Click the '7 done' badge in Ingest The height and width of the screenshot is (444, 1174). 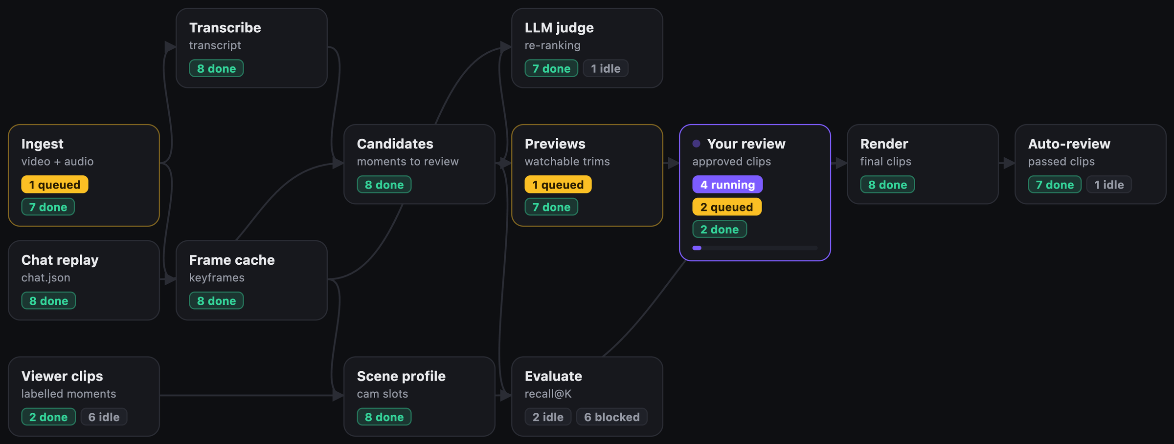[x=48, y=207]
